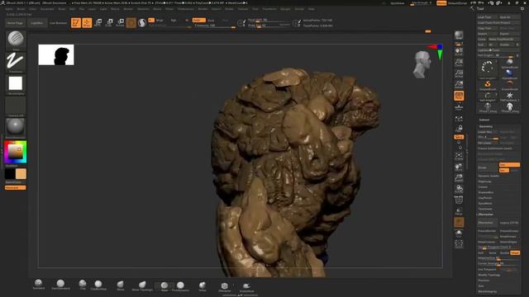Choose the PolyMesh3D star tool thumbnail
Image resolution: width=529 pixels, height=297 pixels.
509,97
